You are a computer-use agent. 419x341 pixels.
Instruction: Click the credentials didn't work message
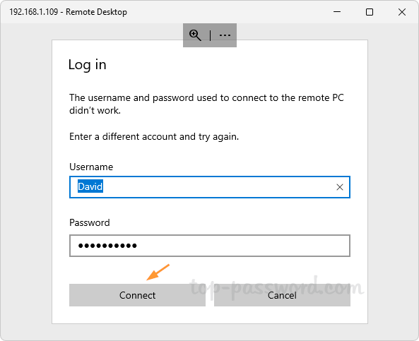click(206, 104)
